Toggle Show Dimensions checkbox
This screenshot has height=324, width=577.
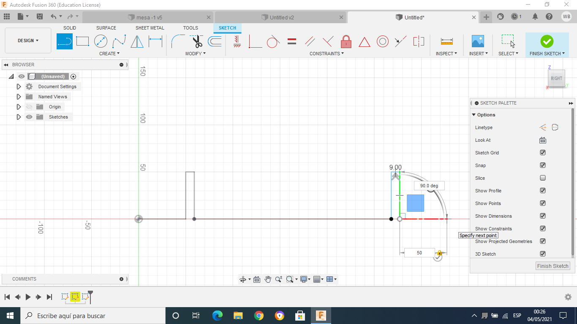[543, 216]
